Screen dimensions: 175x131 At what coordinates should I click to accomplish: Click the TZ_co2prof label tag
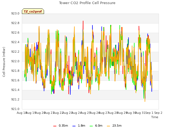33,11
